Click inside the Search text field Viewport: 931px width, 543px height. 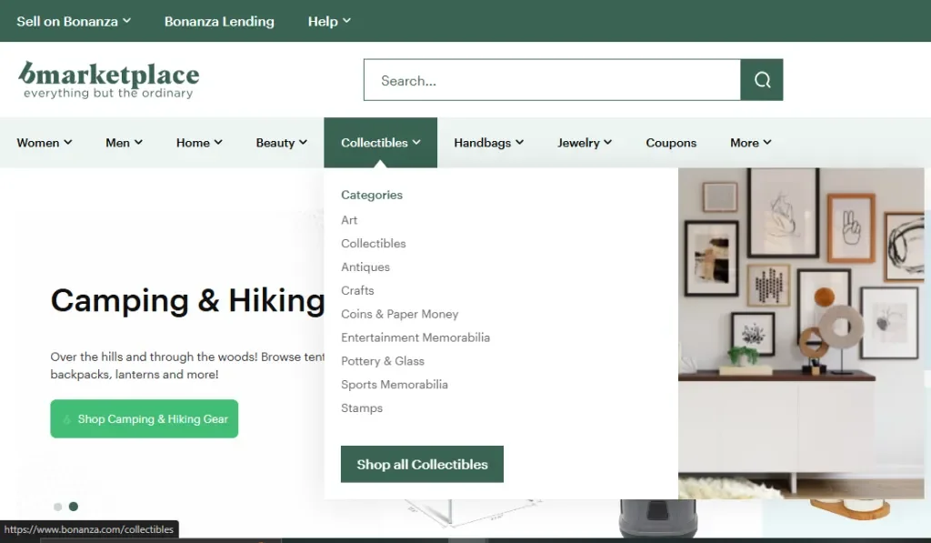(x=551, y=80)
